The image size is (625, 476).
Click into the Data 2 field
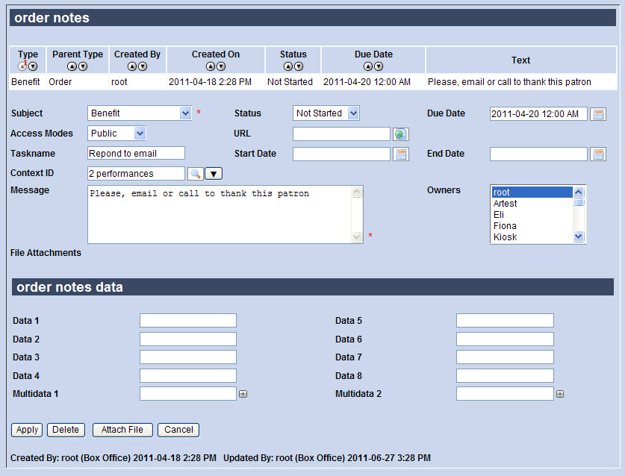click(x=188, y=339)
